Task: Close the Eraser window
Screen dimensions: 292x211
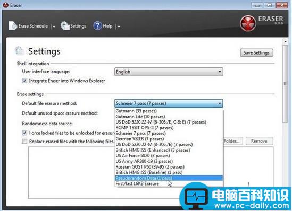Action: (x=282, y=5)
